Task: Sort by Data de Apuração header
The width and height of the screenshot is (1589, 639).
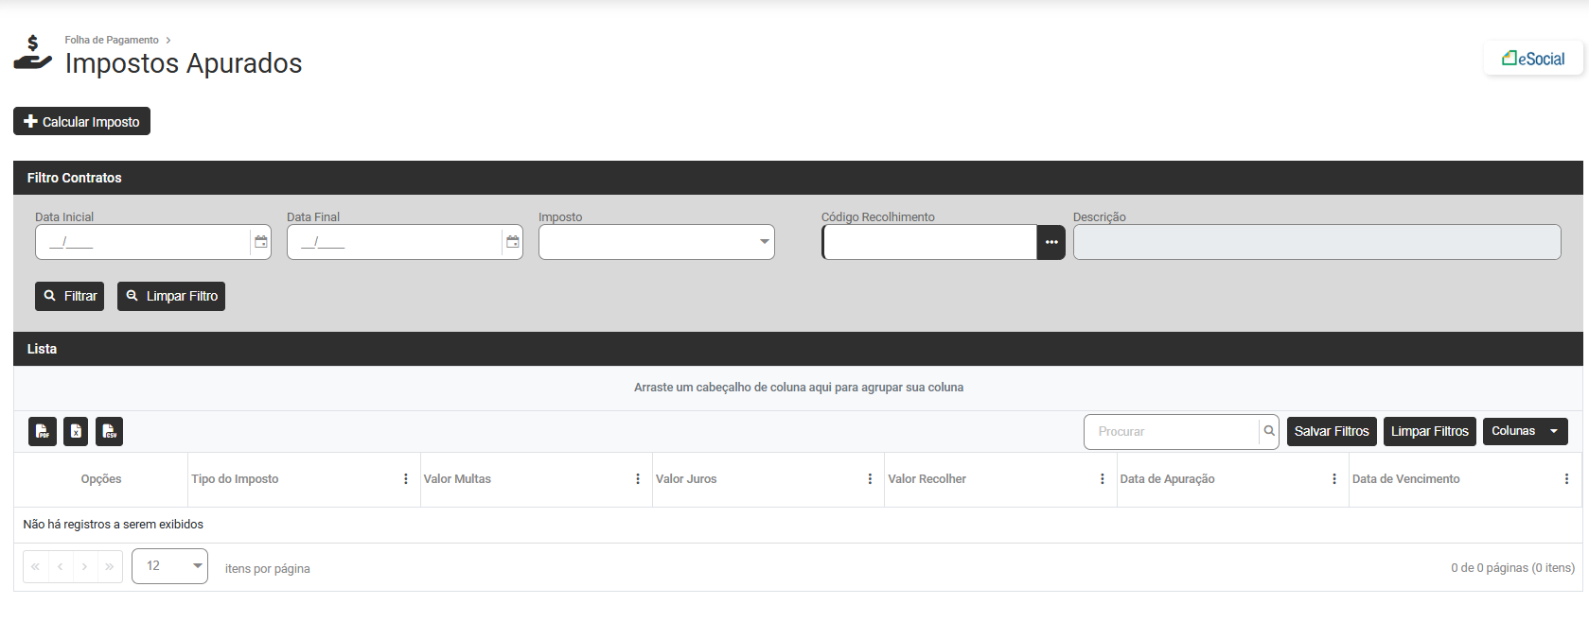Action: 1167,479
